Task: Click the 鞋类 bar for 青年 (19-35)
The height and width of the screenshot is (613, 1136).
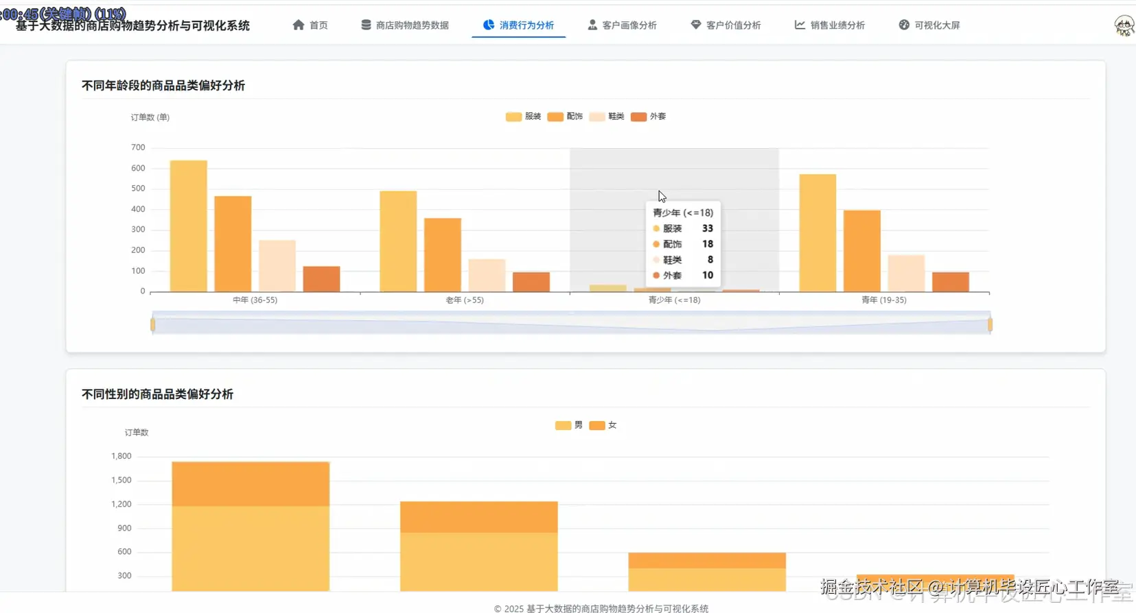Action: 906,274
